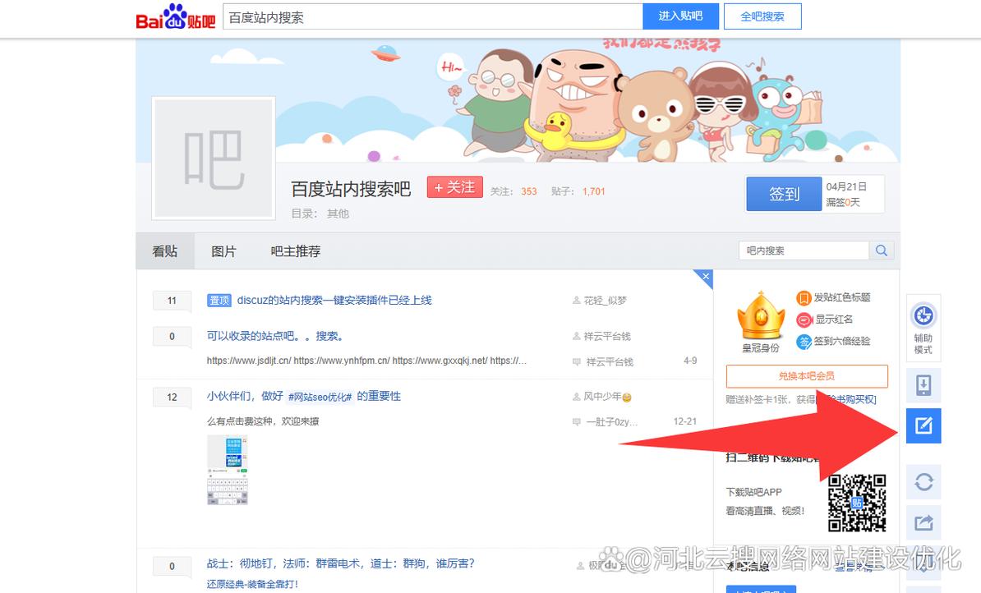Click the refresh icon in right sidebar

coord(923,482)
